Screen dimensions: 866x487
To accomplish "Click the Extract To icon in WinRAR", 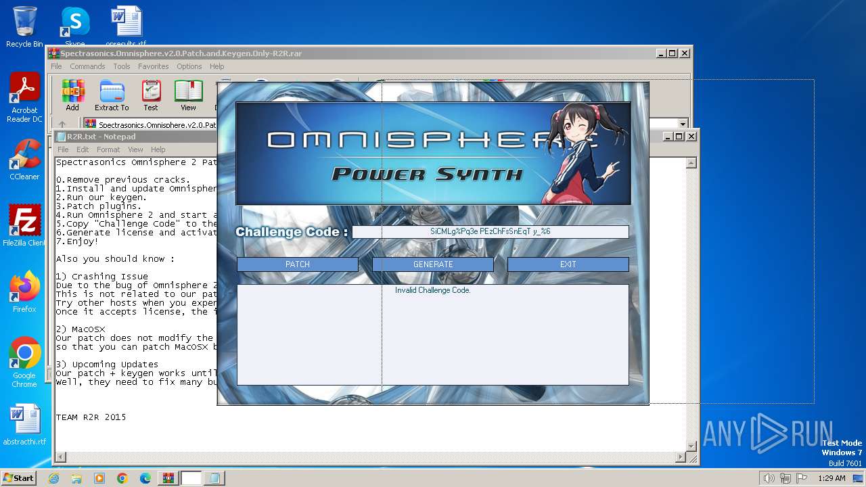I will tap(112, 95).
